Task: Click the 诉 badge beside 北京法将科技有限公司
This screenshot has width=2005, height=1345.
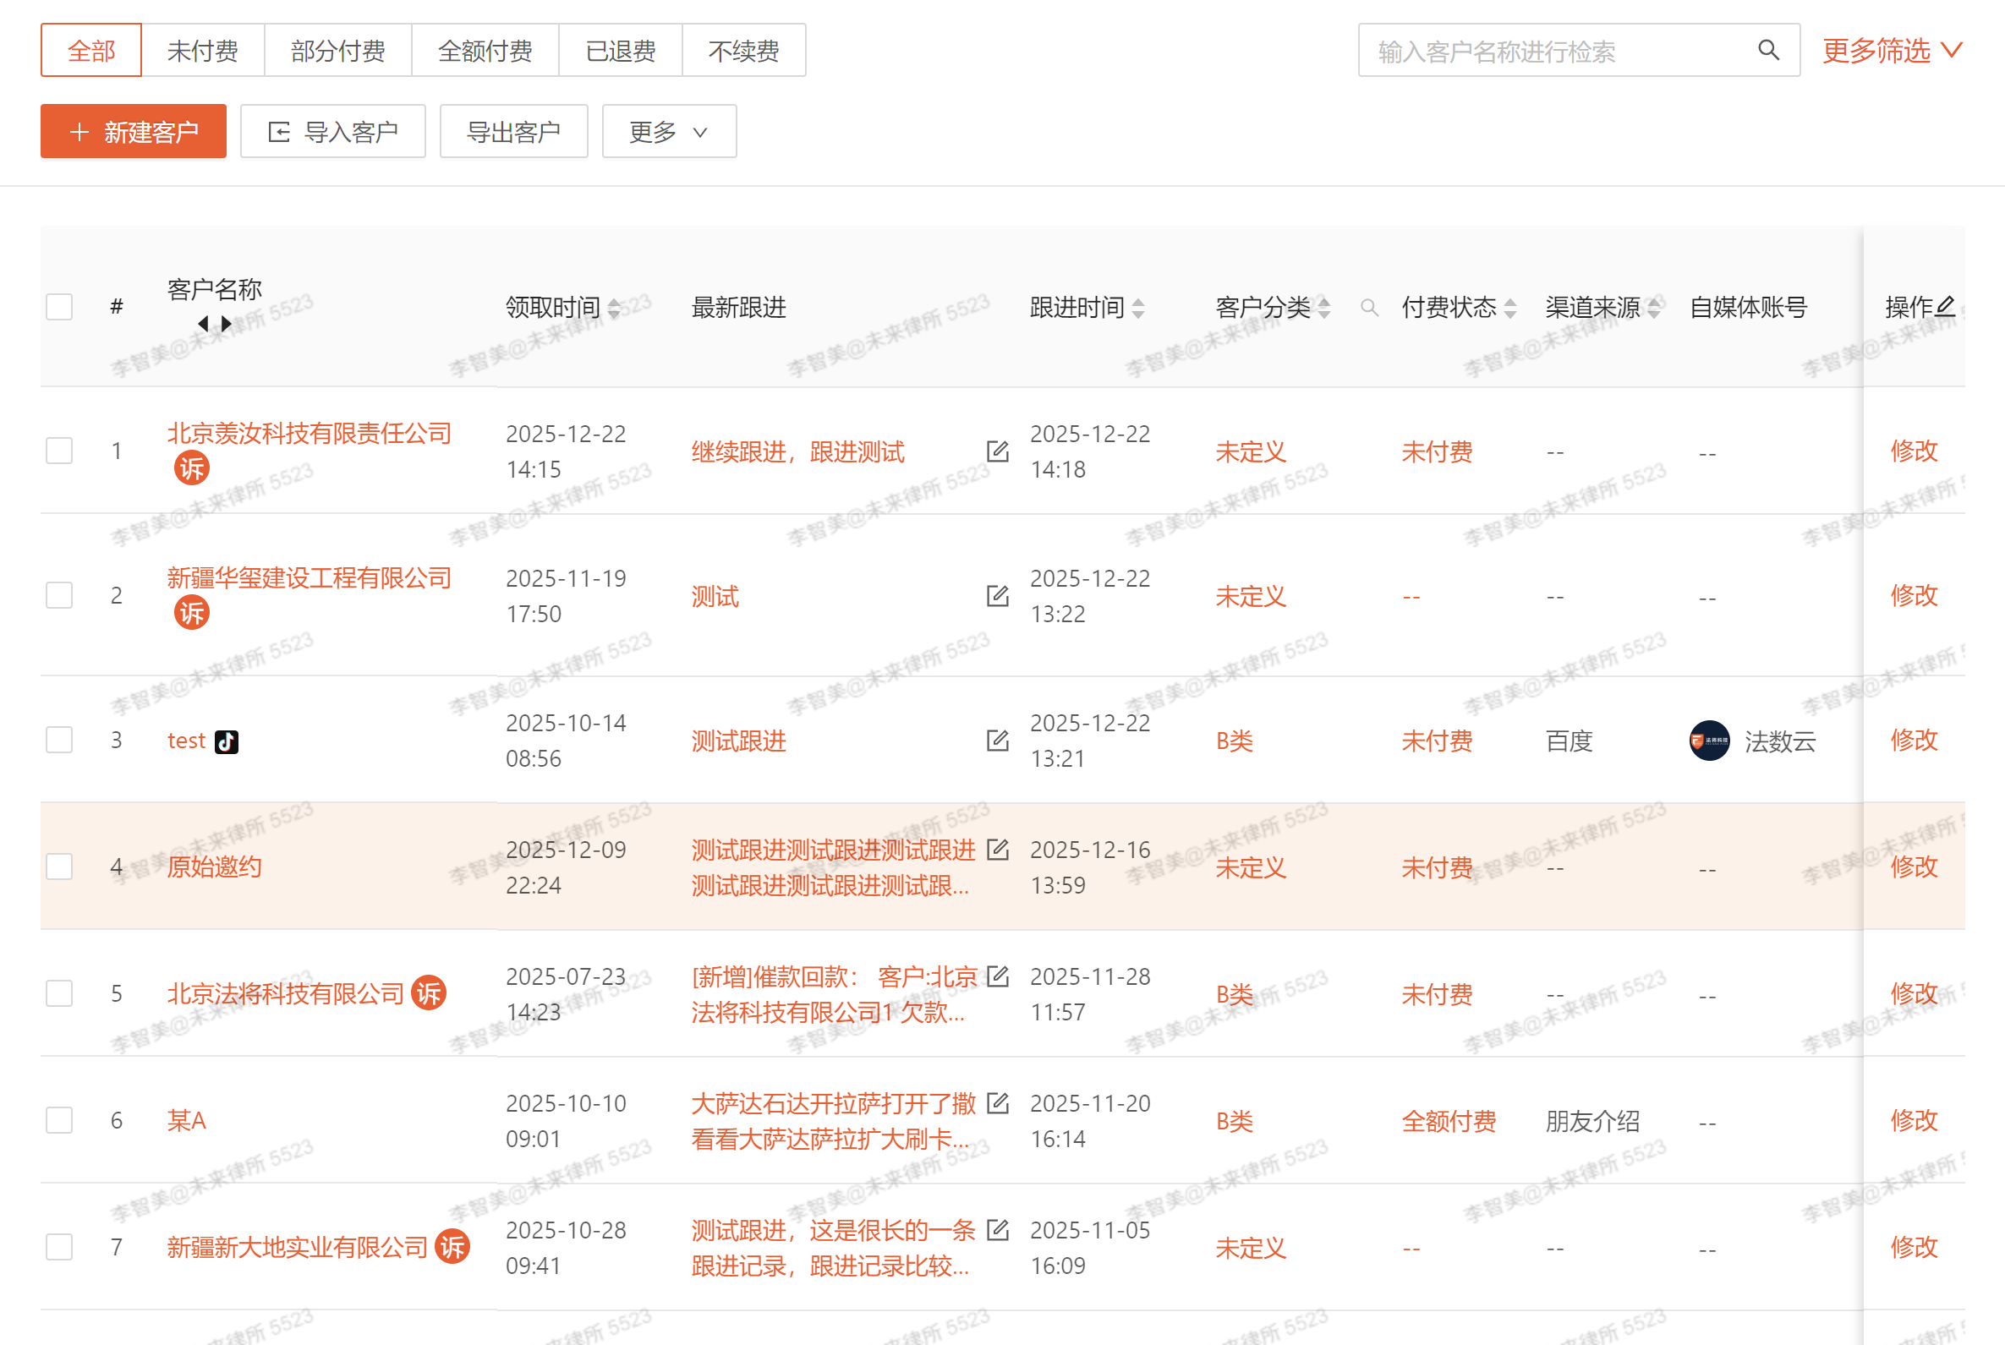Action: [x=429, y=993]
